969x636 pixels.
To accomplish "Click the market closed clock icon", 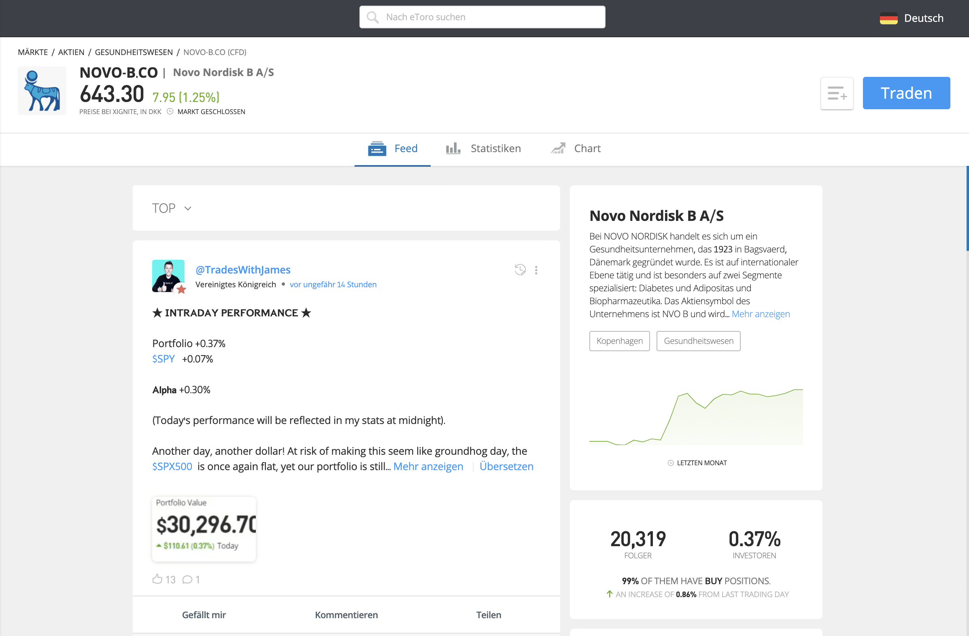I will (x=170, y=112).
